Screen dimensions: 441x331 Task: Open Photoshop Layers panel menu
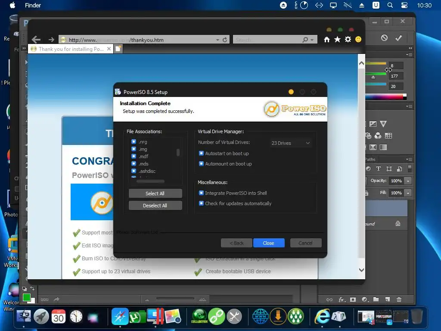click(409, 159)
